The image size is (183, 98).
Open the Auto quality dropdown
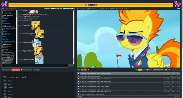[x=149, y=70]
